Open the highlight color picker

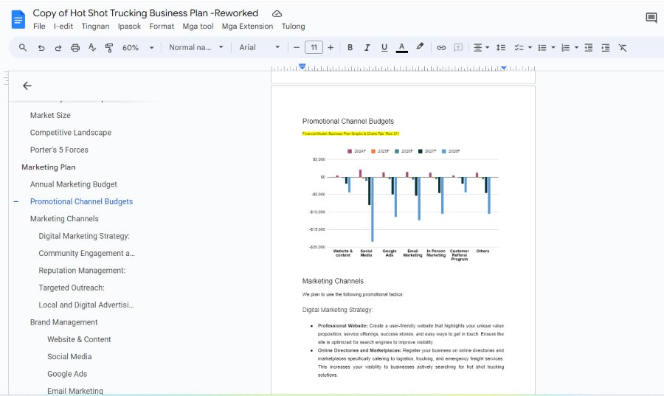pyautogui.click(x=420, y=47)
